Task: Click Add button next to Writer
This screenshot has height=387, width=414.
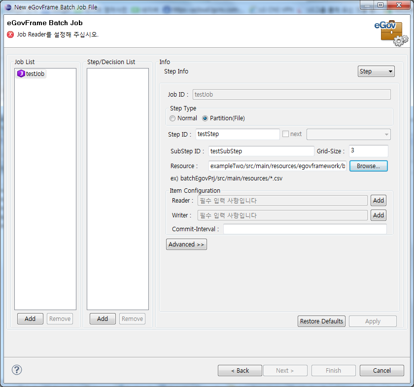Action: click(x=379, y=215)
